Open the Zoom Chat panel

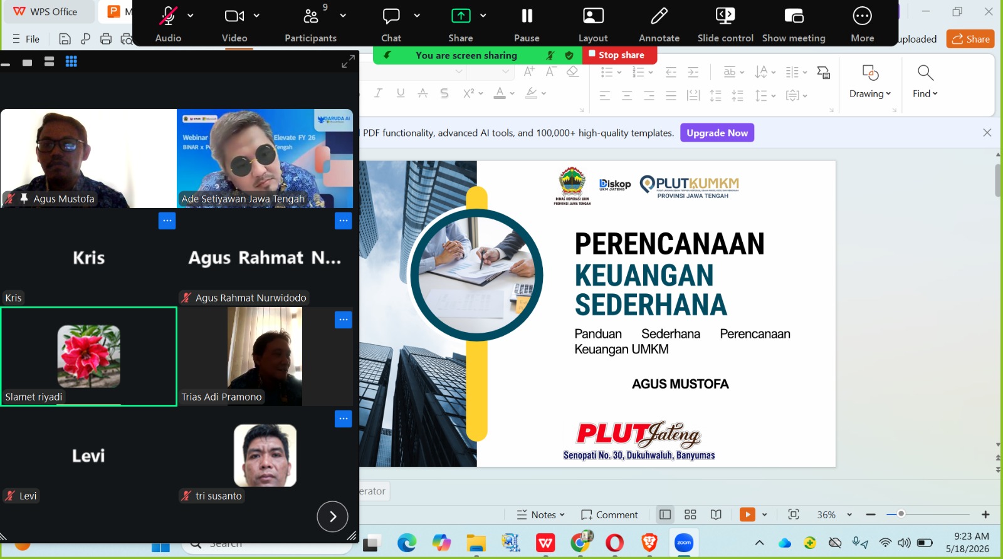(x=391, y=24)
